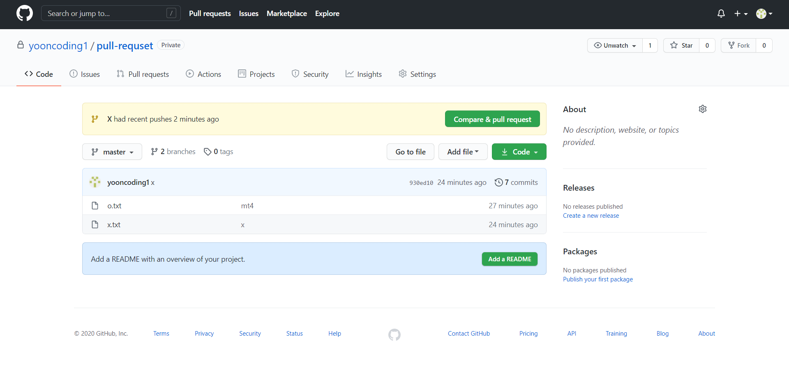Switch to the Projects tab
Viewport: 789px width, 380px height.
[x=256, y=74]
